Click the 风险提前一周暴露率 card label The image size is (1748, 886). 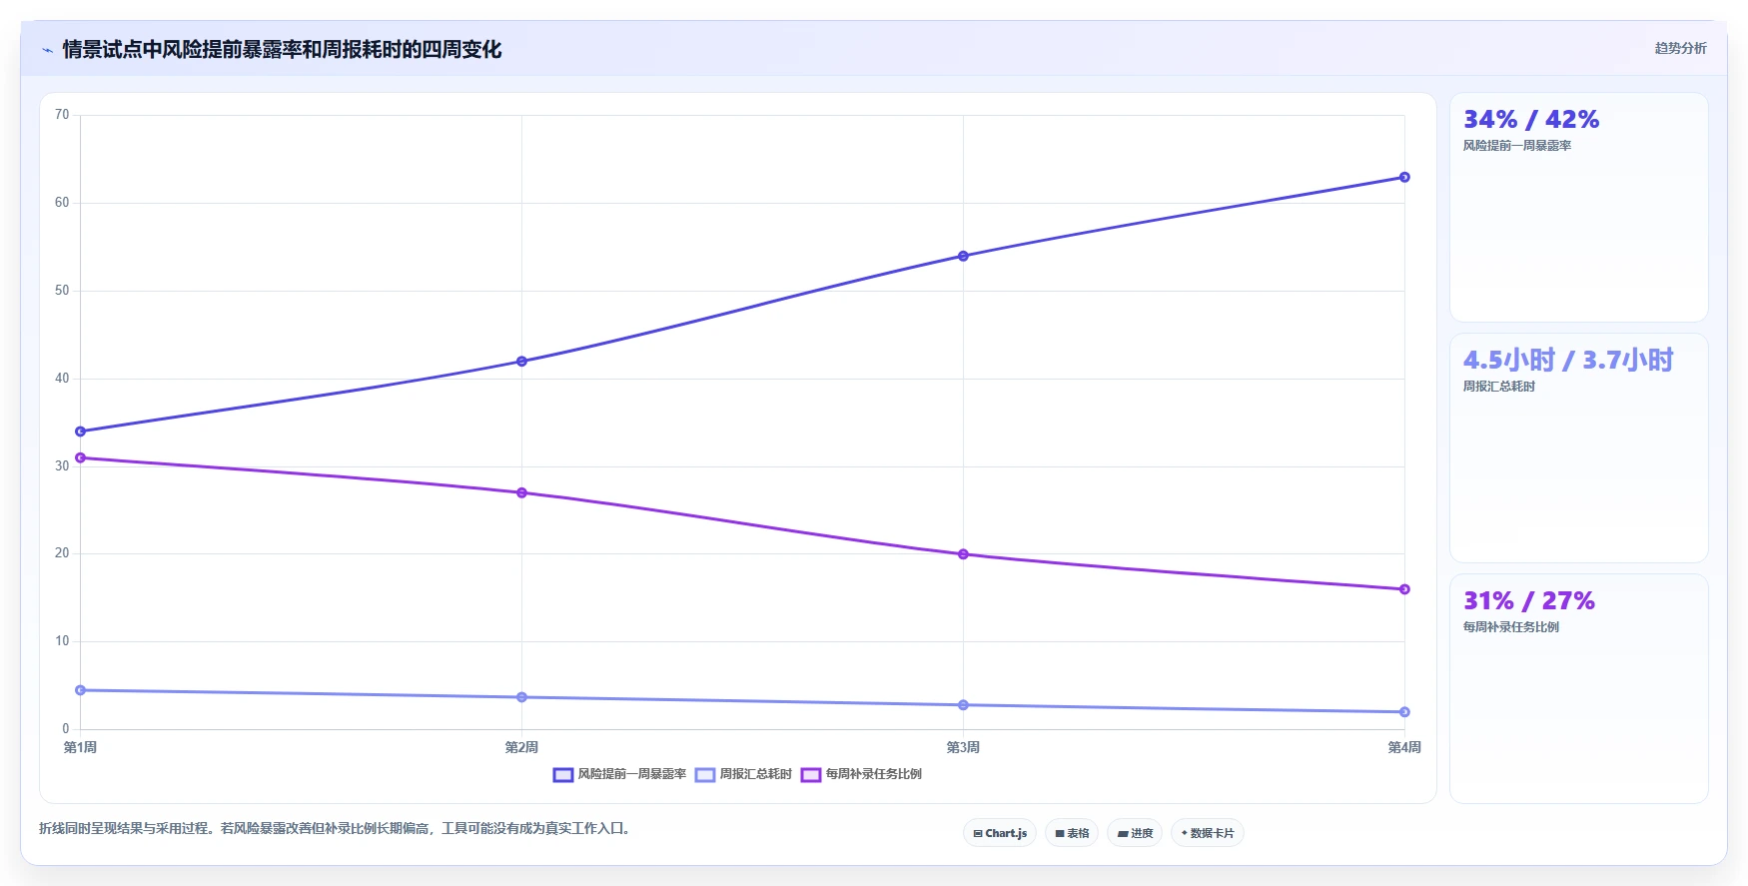[x=1517, y=146]
